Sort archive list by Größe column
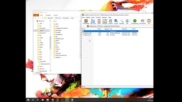 tap(99, 29)
